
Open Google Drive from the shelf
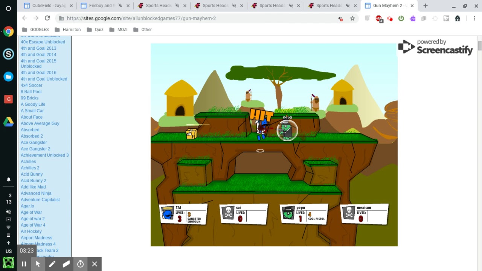[x=8, y=122]
